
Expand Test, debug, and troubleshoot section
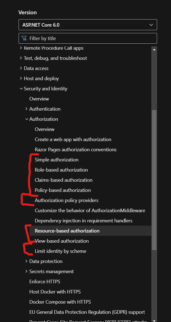pos(21,58)
